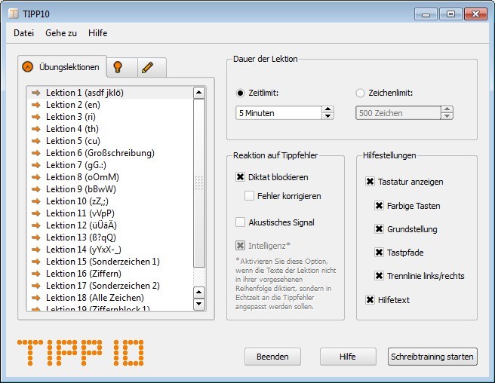Screen dimensions: 495x383
Task: Select the Zeitlimit radio button
Action: [240, 93]
